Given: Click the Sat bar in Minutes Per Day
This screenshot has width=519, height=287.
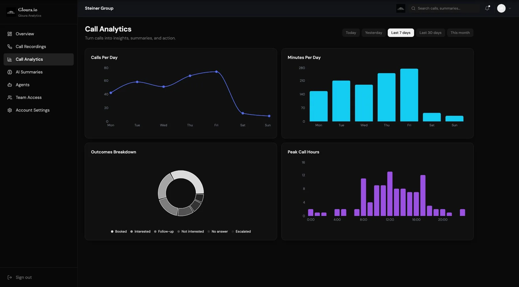Looking at the screenshot, I should click(432, 117).
